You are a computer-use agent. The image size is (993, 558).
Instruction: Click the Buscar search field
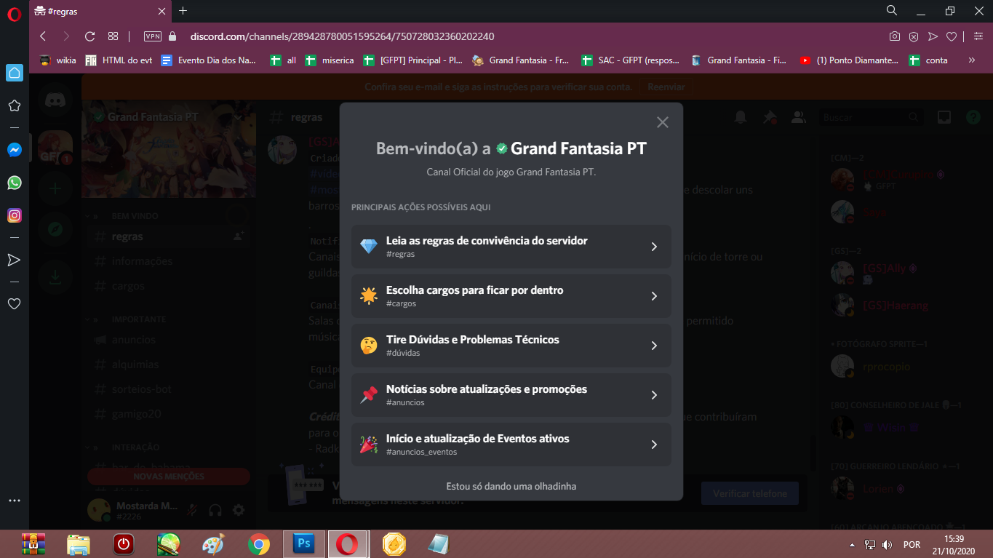pos(872,117)
